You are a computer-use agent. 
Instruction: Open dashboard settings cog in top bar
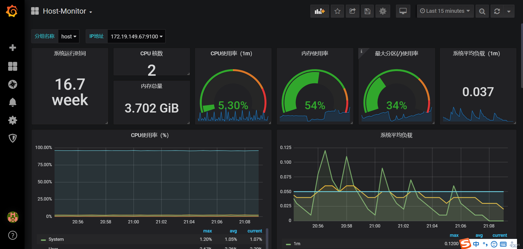tap(383, 11)
